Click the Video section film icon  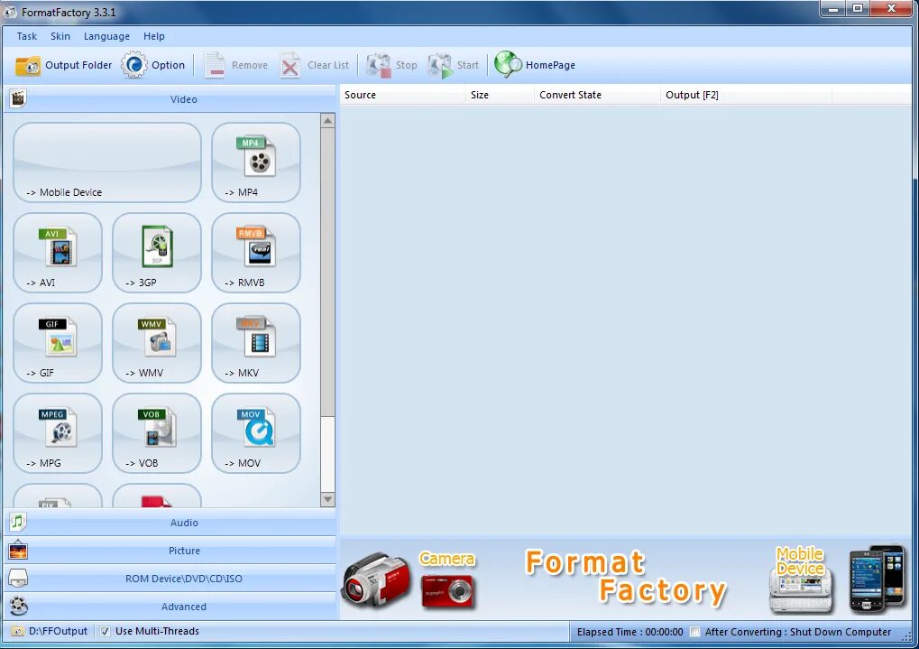pyautogui.click(x=18, y=98)
